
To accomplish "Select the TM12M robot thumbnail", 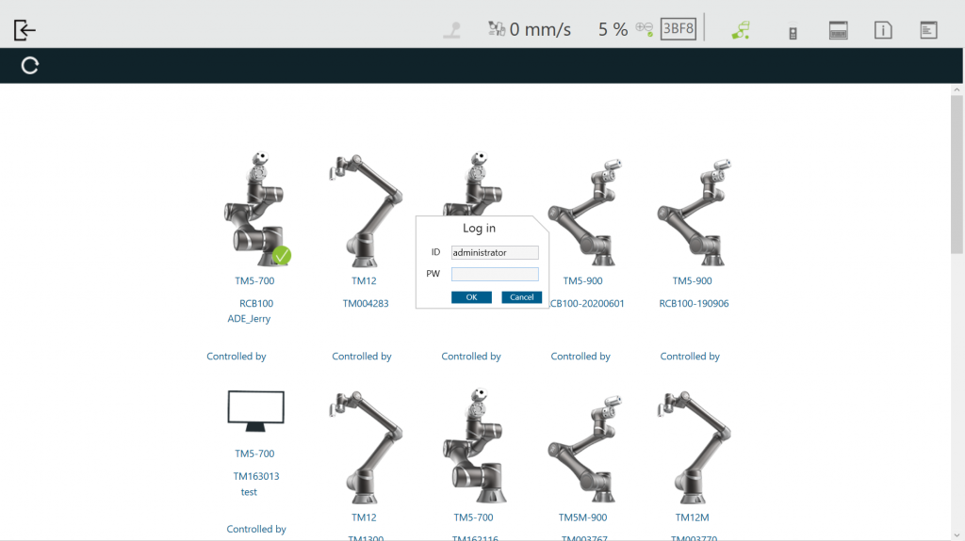I will 693,447.
